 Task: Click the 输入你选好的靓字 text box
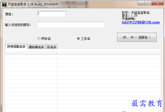point(71,25)
